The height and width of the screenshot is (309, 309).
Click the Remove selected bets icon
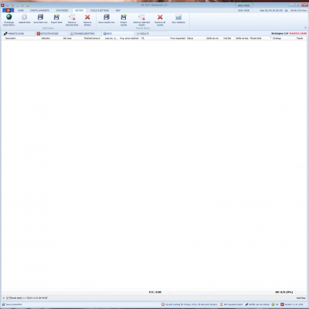point(72,17)
